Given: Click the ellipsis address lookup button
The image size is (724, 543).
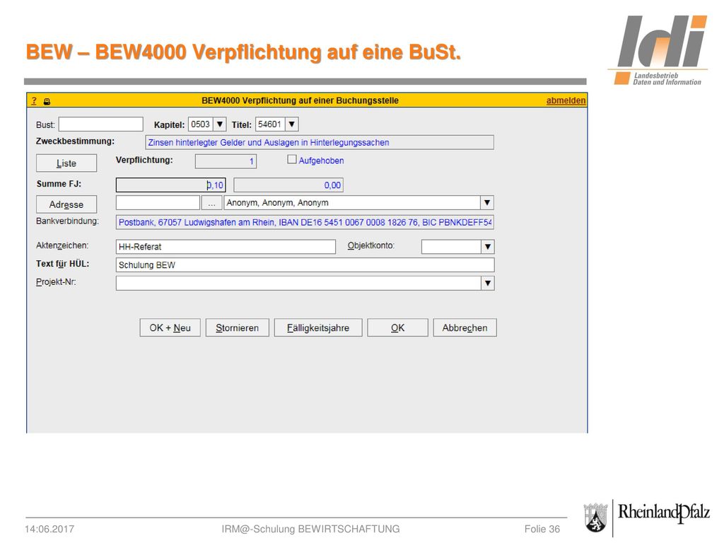Looking at the screenshot, I should pyautogui.click(x=212, y=203).
